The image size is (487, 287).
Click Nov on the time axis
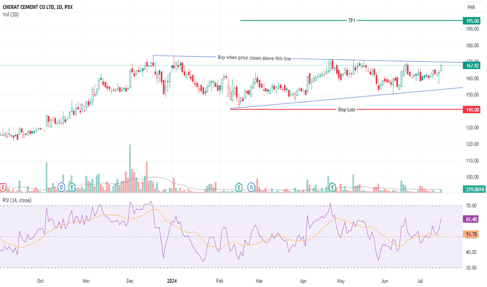pyautogui.click(x=86, y=281)
